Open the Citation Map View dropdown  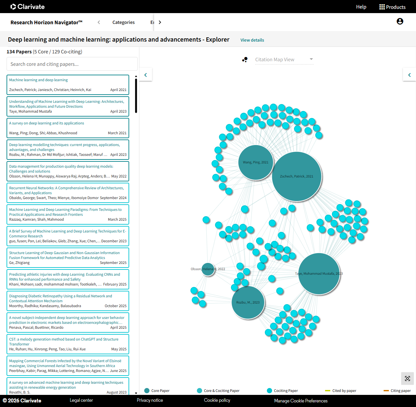(x=284, y=60)
